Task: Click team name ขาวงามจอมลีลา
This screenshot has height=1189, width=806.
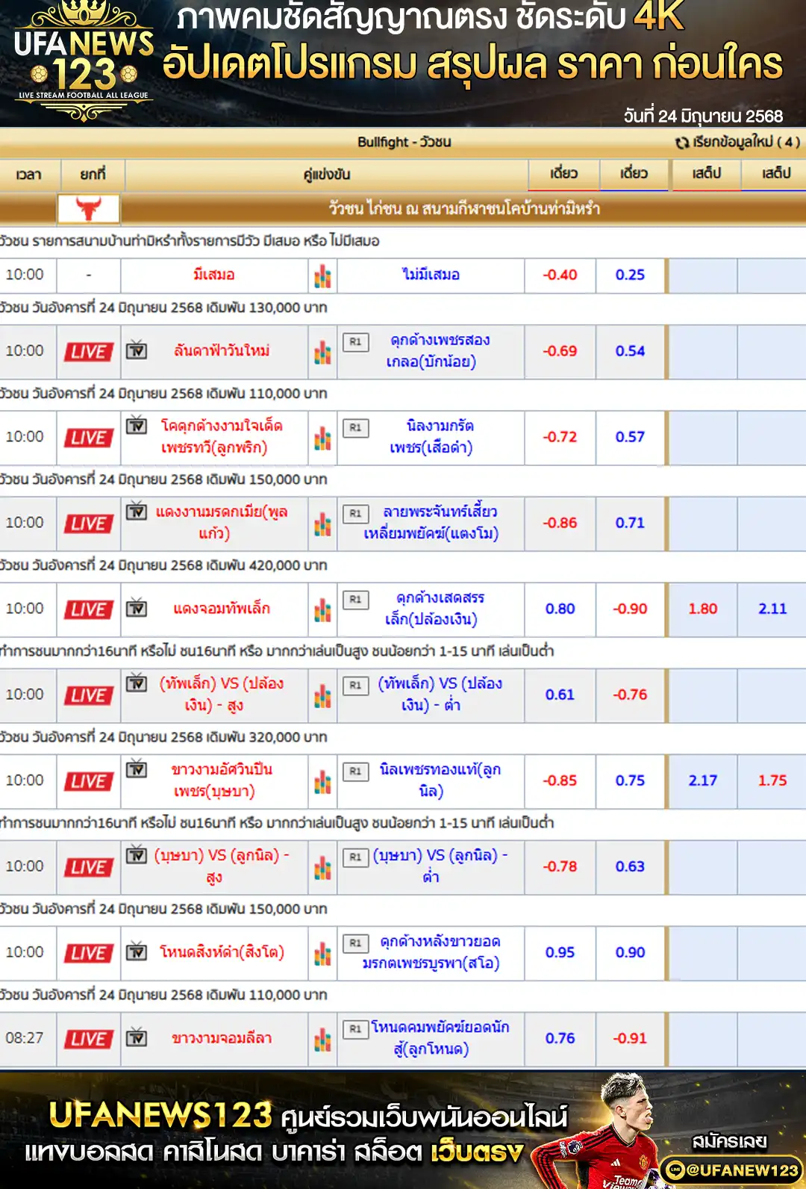Action: pyautogui.click(x=222, y=1038)
